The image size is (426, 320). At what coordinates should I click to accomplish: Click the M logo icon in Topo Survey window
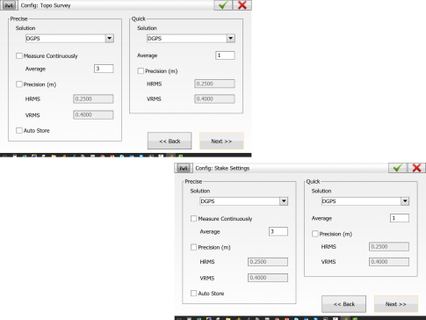click(x=9, y=5)
